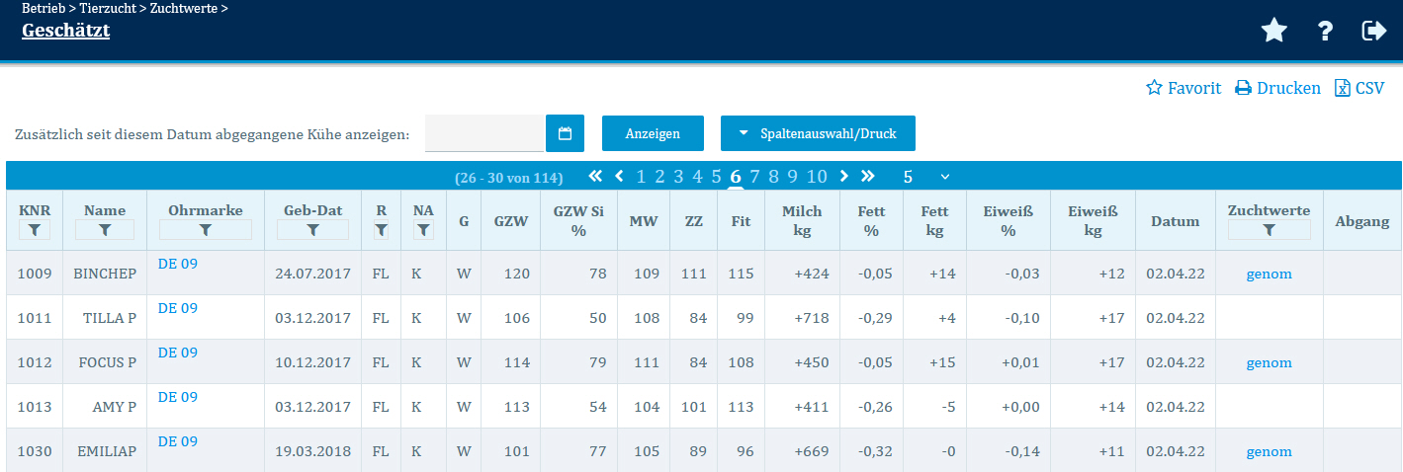Go to next page arrow
The height and width of the screenshot is (472, 1403).
pos(843,177)
